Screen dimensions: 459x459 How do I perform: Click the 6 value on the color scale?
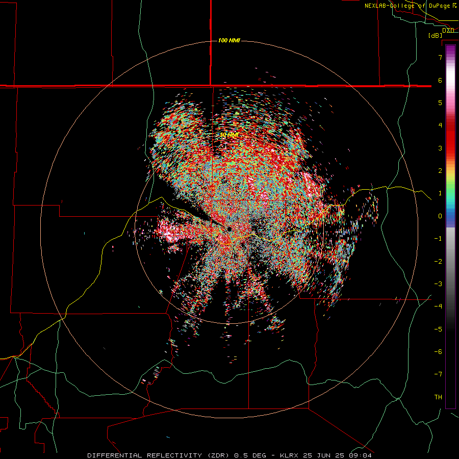tap(440, 80)
